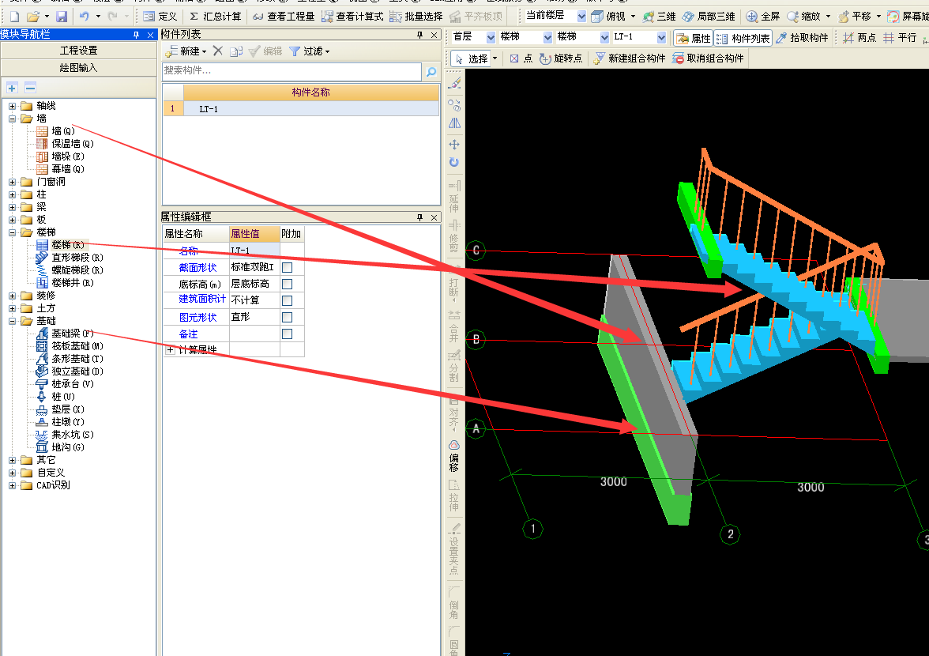Click the Open folder icon in toolbar
The height and width of the screenshot is (656, 929).
coord(33,17)
